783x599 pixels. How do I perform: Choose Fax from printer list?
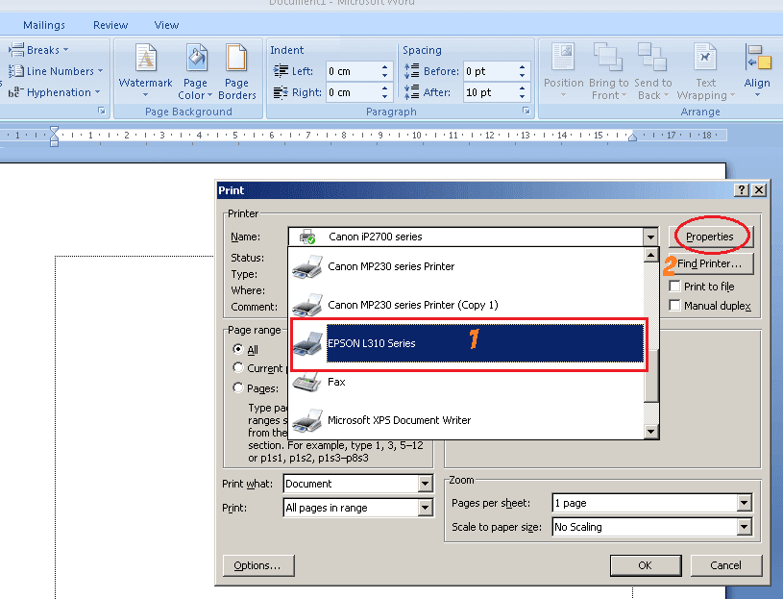[x=468, y=382]
